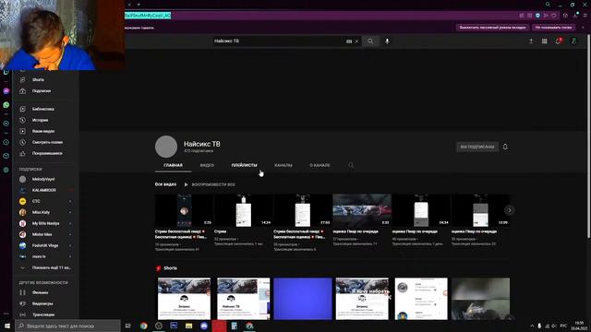Click the upload video icon

(x=531, y=41)
